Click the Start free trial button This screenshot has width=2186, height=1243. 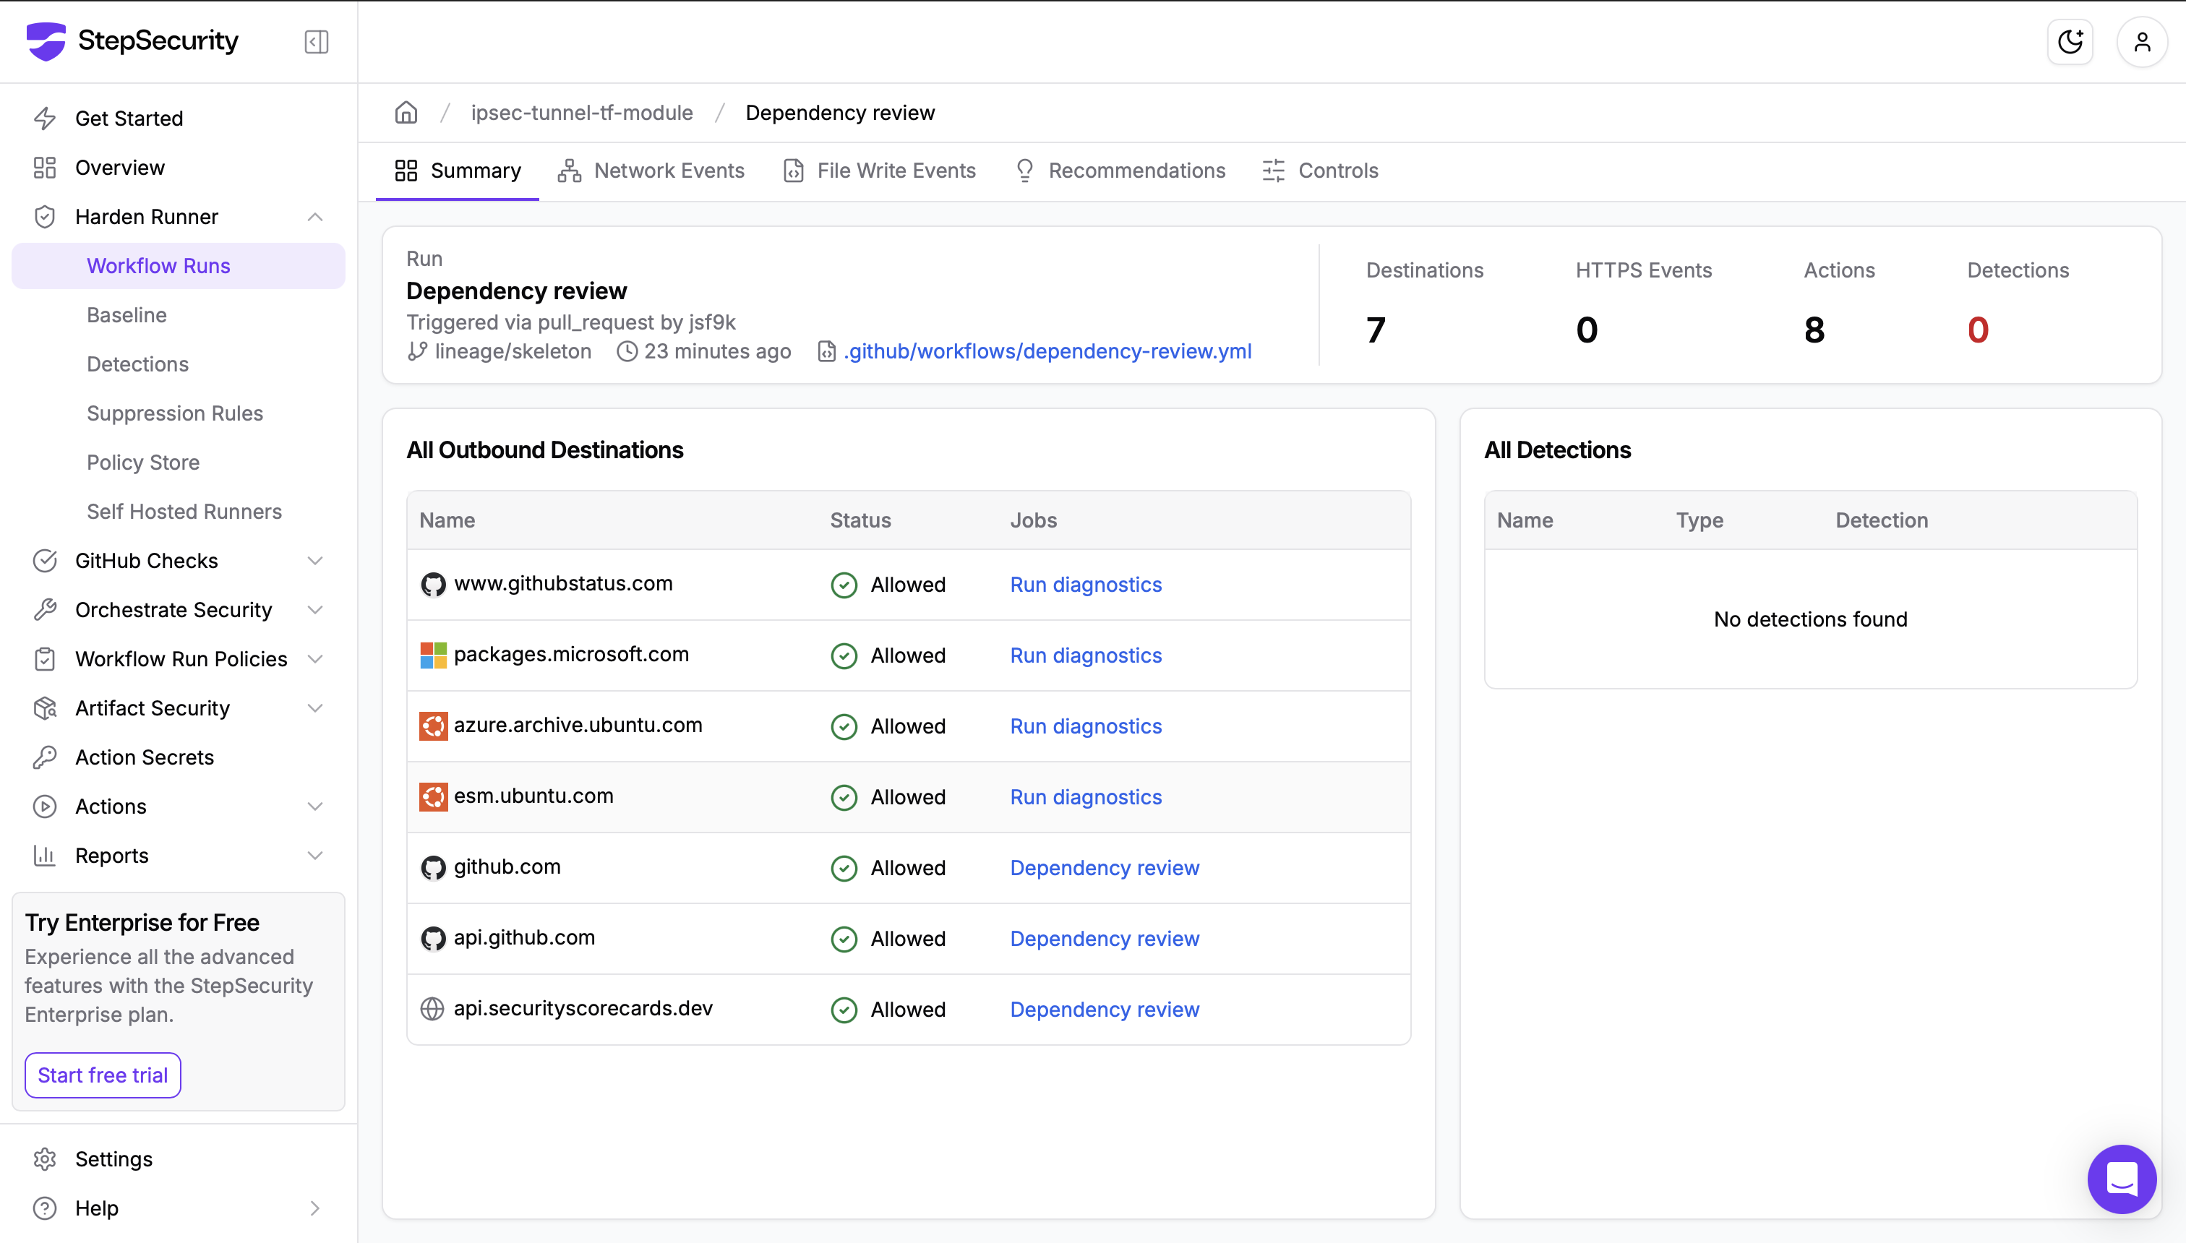point(103,1075)
